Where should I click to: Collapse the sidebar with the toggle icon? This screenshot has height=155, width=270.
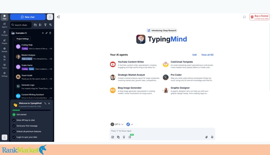[x=58, y=17]
